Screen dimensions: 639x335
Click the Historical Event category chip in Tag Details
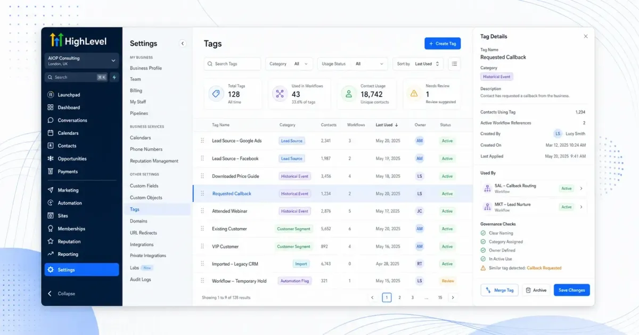pyautogui.click(x=496, y=77)
